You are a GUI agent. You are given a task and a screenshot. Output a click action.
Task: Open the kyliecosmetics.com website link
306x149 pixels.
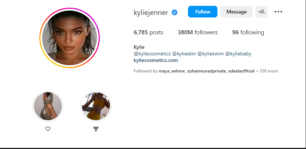[156, 60]
